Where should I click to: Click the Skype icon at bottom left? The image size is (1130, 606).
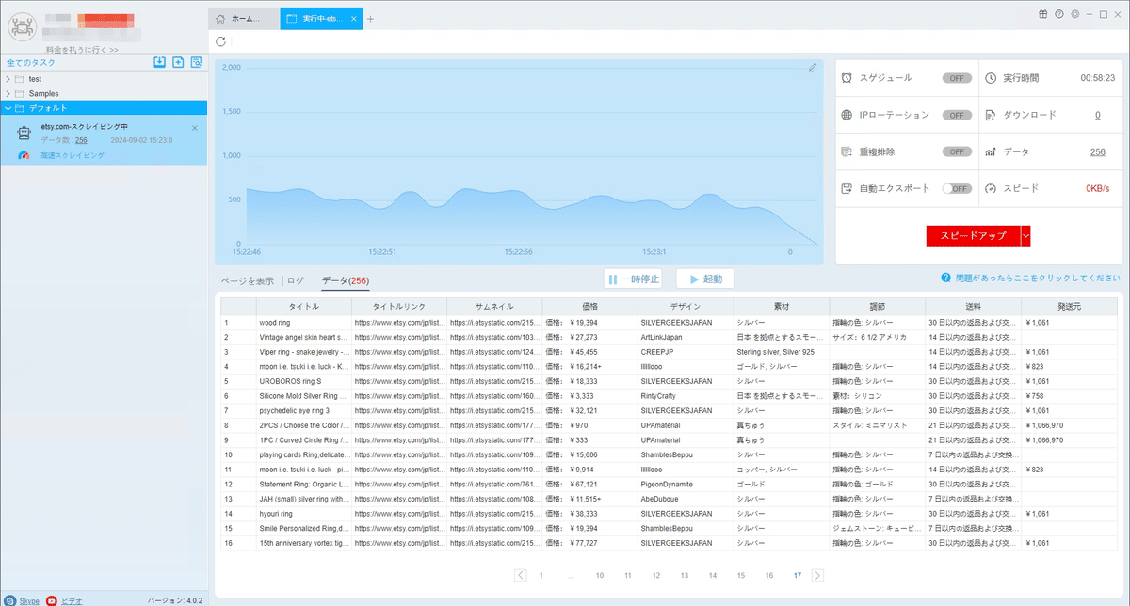[9, 600]
